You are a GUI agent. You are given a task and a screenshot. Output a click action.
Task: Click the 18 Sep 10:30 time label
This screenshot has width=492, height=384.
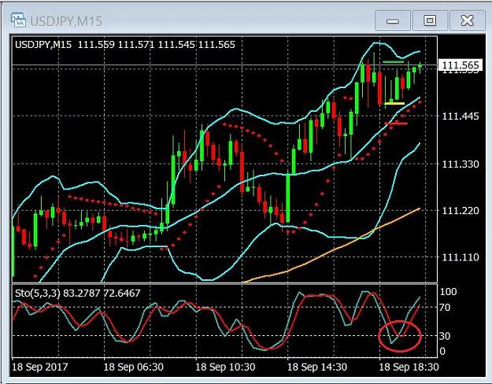pos(225,367)
